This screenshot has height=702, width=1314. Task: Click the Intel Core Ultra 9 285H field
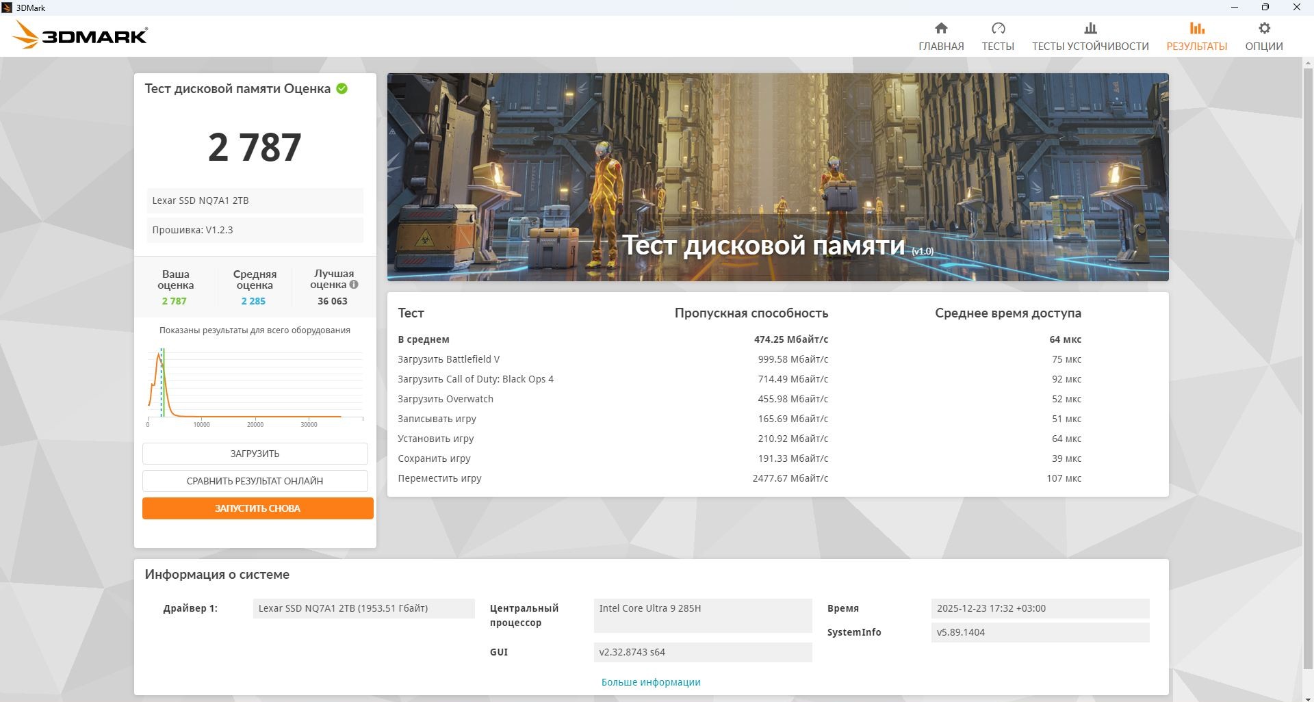pos(702,616)
